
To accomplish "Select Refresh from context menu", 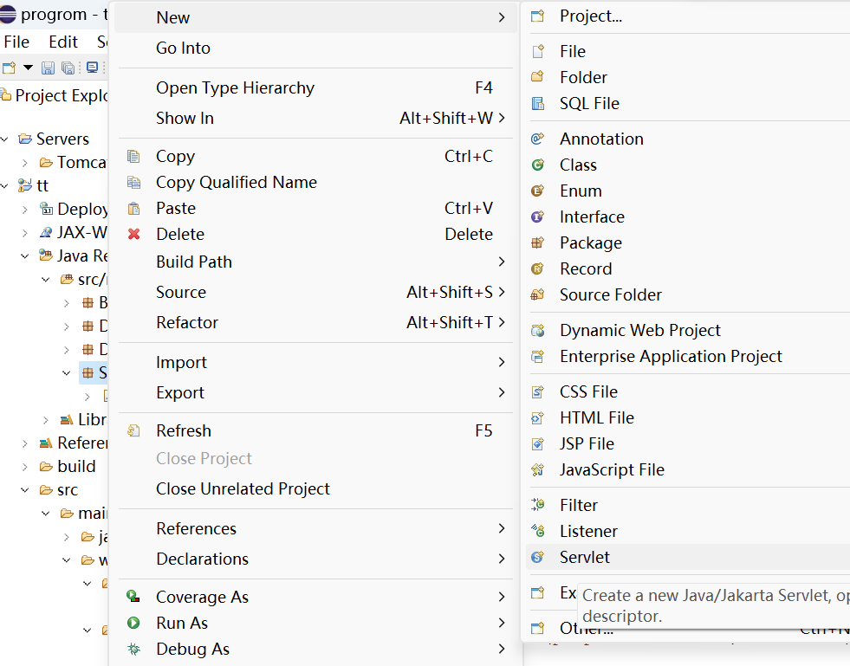I will point(183,430).
